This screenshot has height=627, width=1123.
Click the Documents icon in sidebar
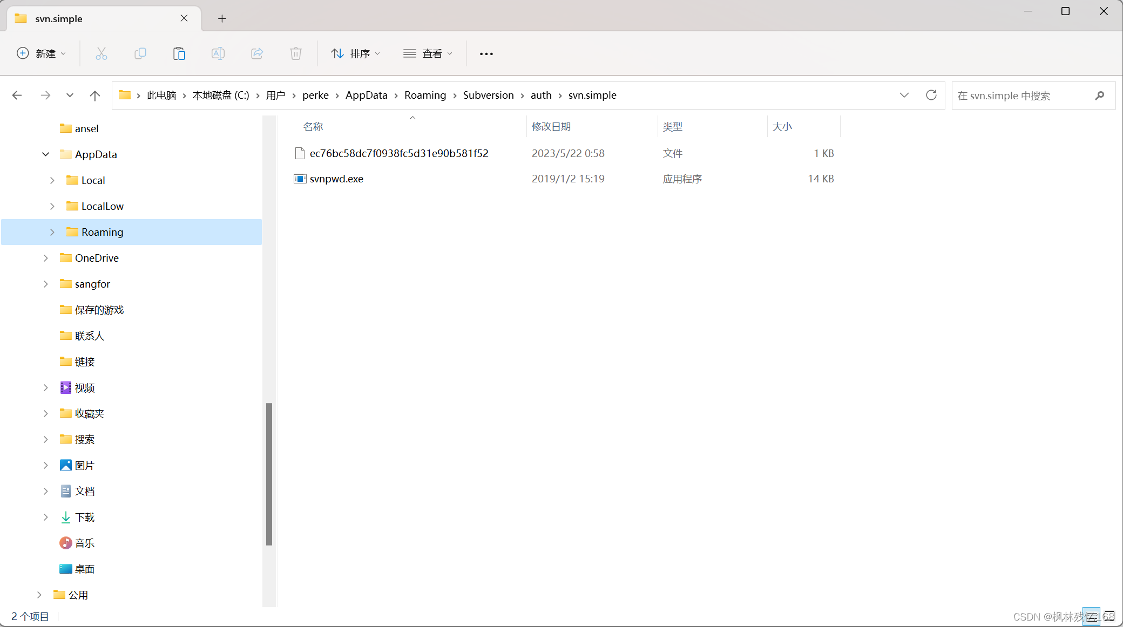[66, 491]
